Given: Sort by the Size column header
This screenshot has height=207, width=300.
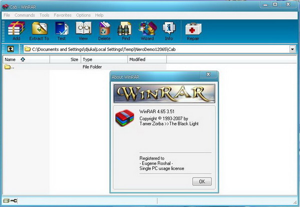Looking at the screenshot, I should pyautogui.click(x=65, y=59).
